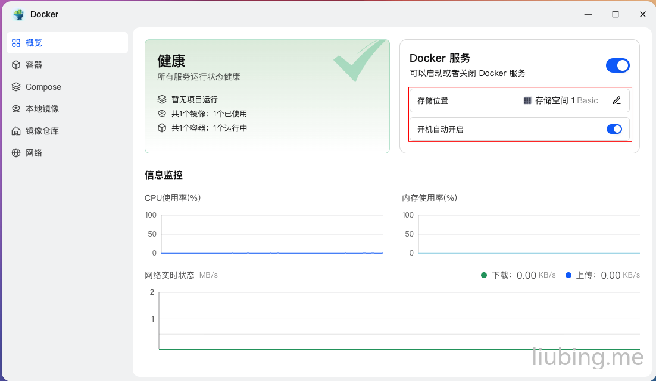Click the 概览 overview grid icon
The height and width of the screenshot is (381, 656).
(x=16, y=43)
